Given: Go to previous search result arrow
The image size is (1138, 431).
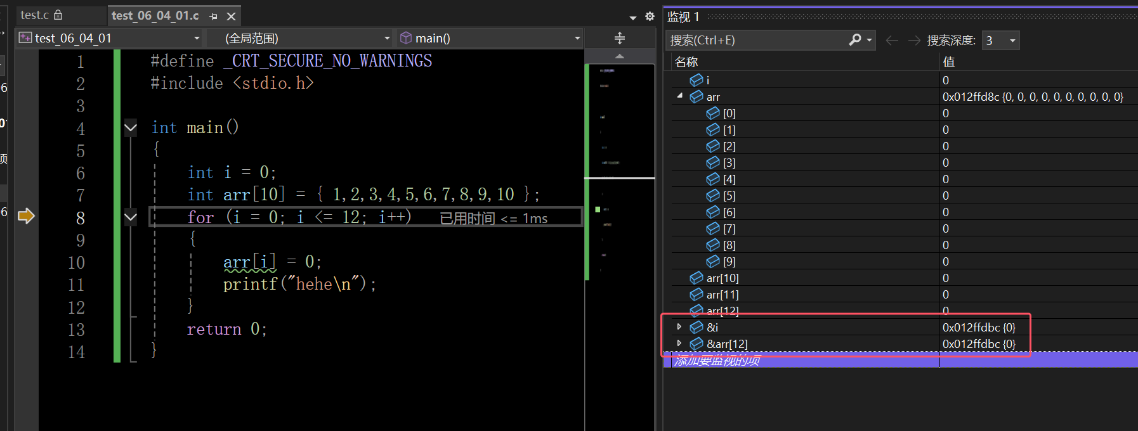Looking at the screenshot, I should pyautogui.click(x=892, y=41).
